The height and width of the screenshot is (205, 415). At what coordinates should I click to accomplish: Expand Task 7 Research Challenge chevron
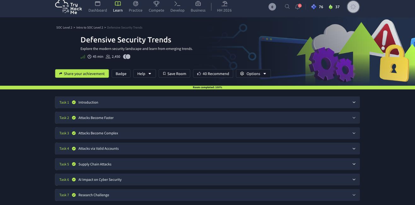[354, 195]
